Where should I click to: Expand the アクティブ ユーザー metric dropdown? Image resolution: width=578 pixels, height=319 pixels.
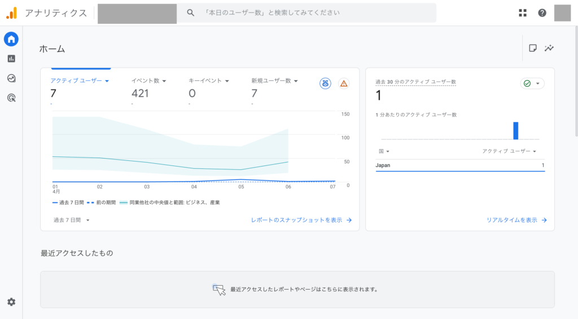coord(106,81)
